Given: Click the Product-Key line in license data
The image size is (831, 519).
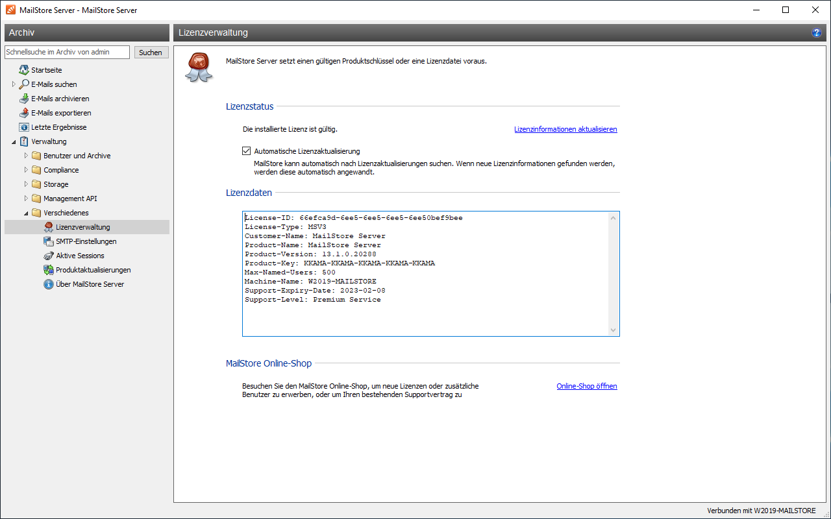Looking at the screenshot, I should click(x=340, y=263).
